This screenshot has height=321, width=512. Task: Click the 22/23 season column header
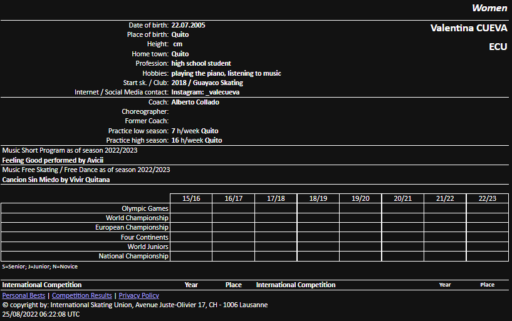click(487, 198)
